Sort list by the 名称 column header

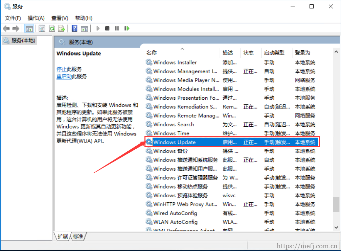(x=152, y=53)
